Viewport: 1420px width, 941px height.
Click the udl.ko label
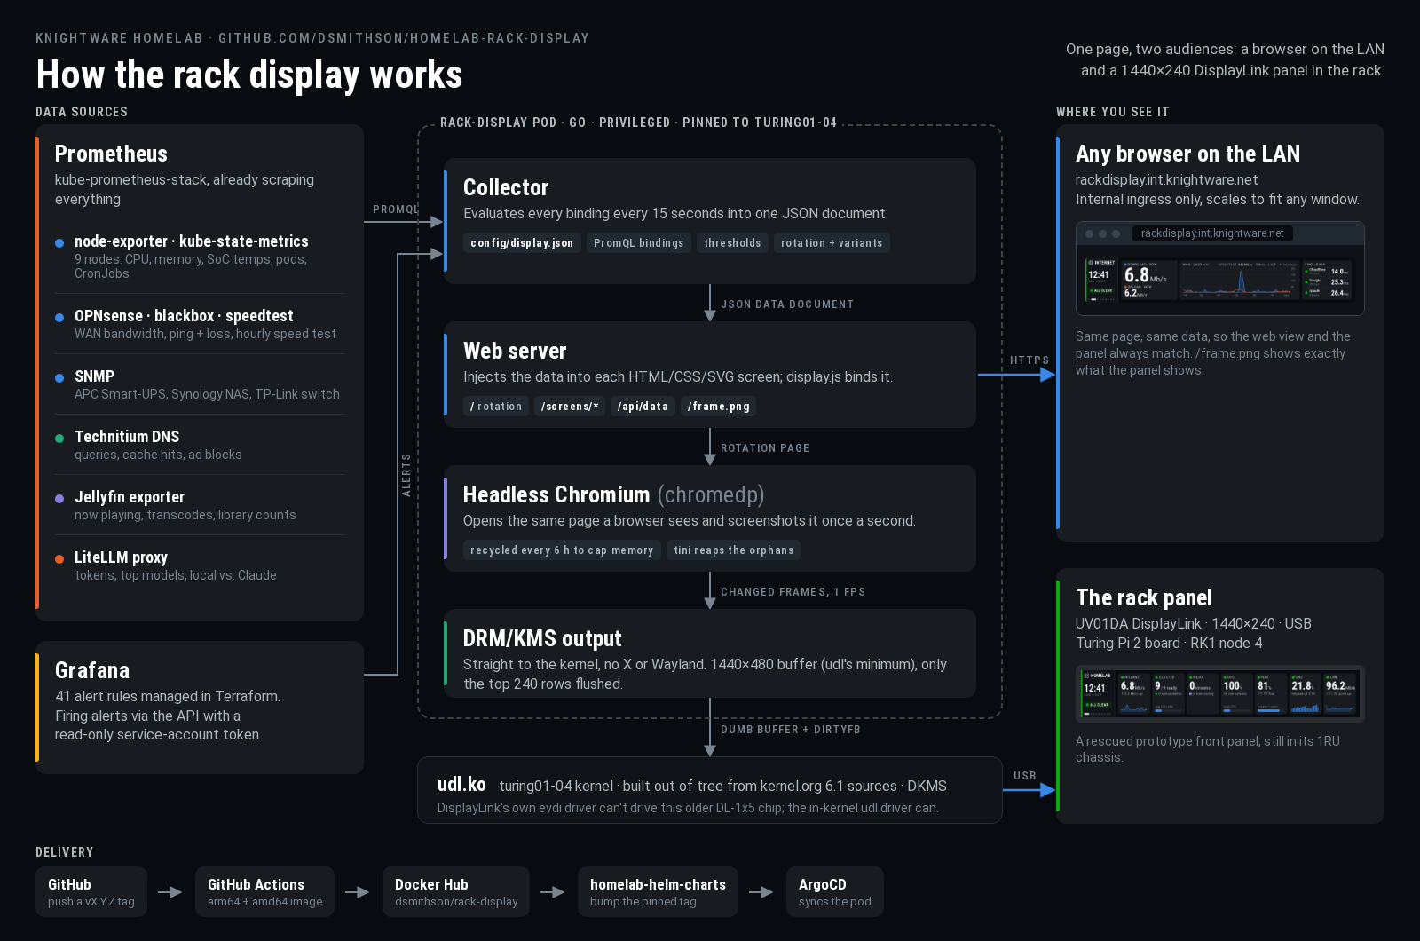pyautogui.click(x=461, y=785)
